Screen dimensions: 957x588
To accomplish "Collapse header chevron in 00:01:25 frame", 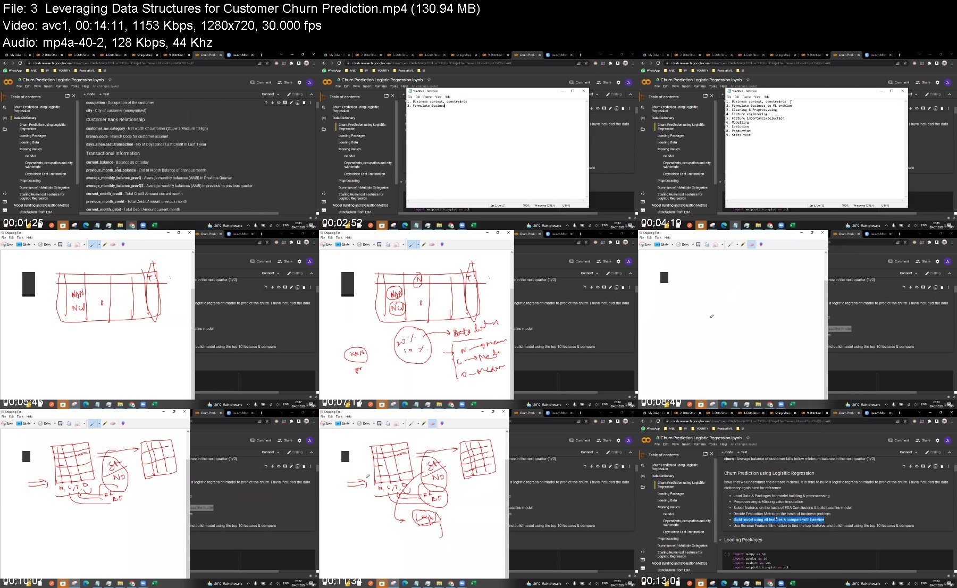I will pyautogui.click(x=311, y=94).
